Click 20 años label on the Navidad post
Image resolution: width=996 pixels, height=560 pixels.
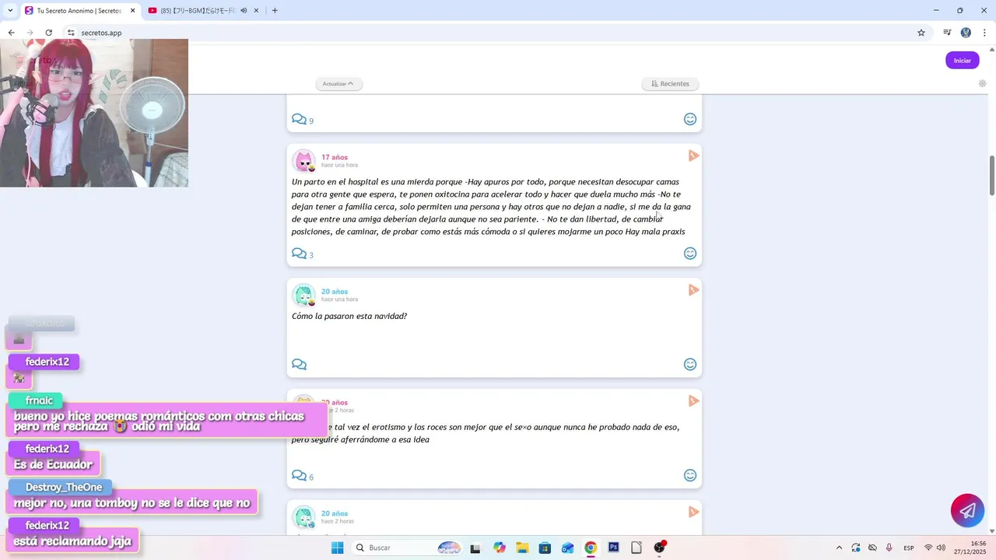[335, 292]
